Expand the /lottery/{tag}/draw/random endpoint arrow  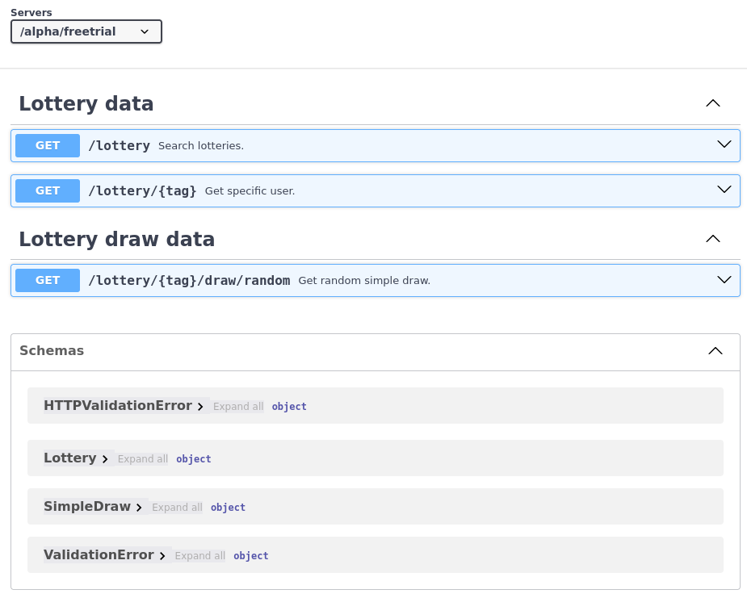724,279
